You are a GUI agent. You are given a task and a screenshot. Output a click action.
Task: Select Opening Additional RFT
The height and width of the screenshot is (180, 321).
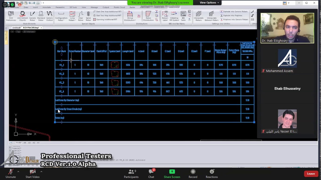point(105,19)
